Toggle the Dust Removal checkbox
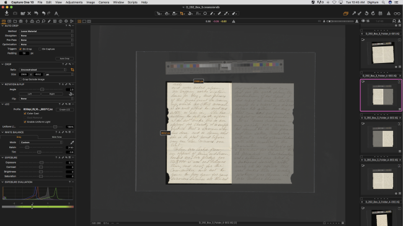Screen dimensions: 403x226 (25, 118)
